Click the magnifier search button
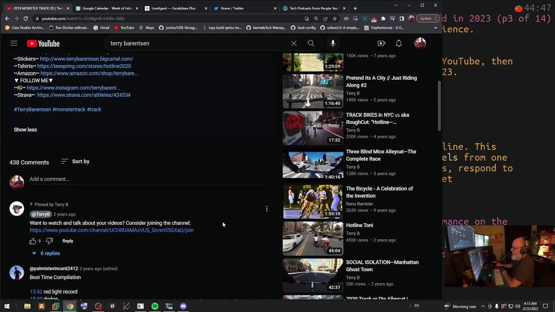This screenshot has width=555, height=312. pyautogui.click(x=311, y=43)
